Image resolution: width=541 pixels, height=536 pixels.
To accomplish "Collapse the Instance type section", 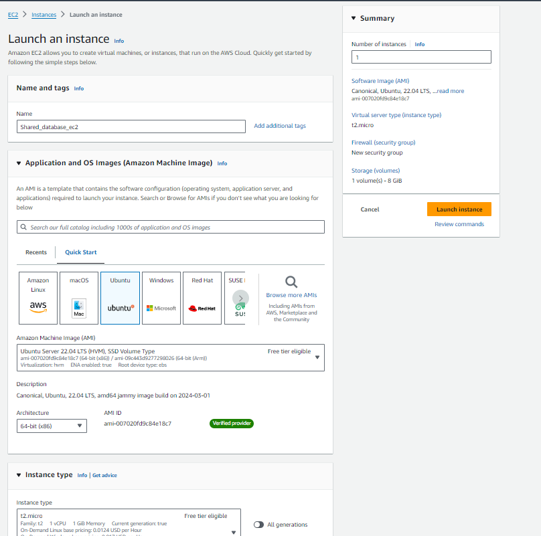I will point(19,475).
